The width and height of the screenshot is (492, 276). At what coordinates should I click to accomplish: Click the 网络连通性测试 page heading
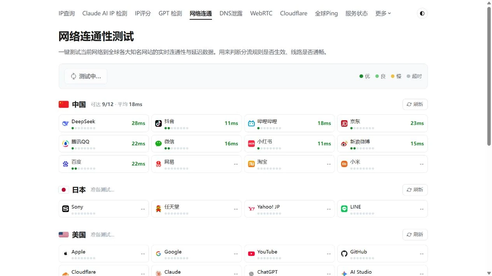pos(96,36)
